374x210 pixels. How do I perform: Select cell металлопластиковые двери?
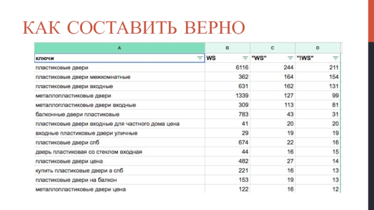120,96
